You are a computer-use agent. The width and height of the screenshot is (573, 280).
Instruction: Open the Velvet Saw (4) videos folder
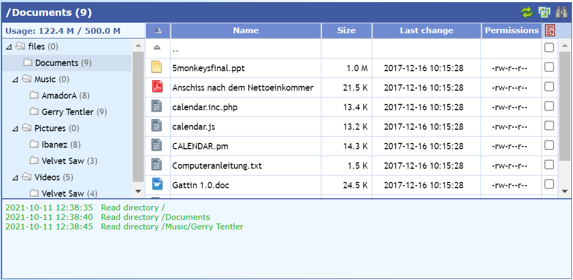click(x=69, y=193)
